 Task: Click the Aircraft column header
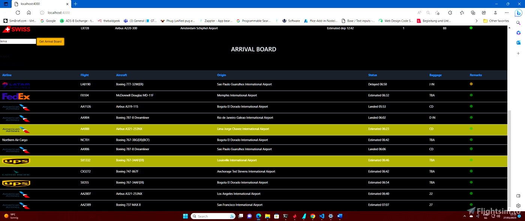[x=121, y=75]
